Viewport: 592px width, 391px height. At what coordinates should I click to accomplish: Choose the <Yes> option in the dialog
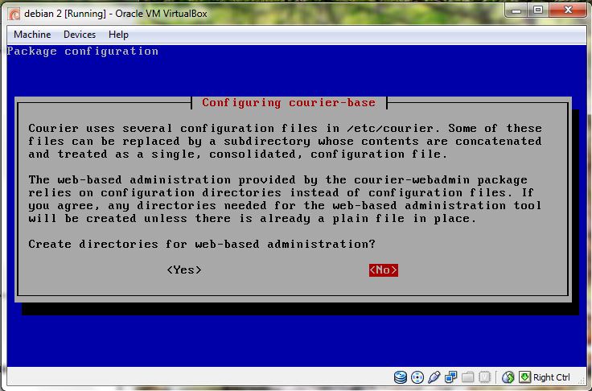[x=184, y=270]
